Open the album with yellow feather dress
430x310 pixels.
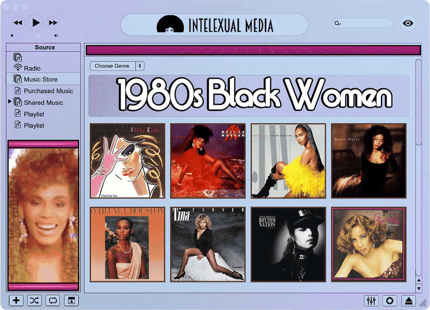tap(288, 160)
